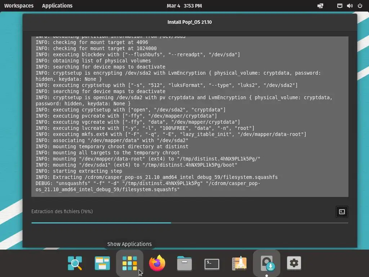This screenshot has width=369, height=277.
Task: Click the lvcreate 100%FREE log line
Action: pos(145,128)
